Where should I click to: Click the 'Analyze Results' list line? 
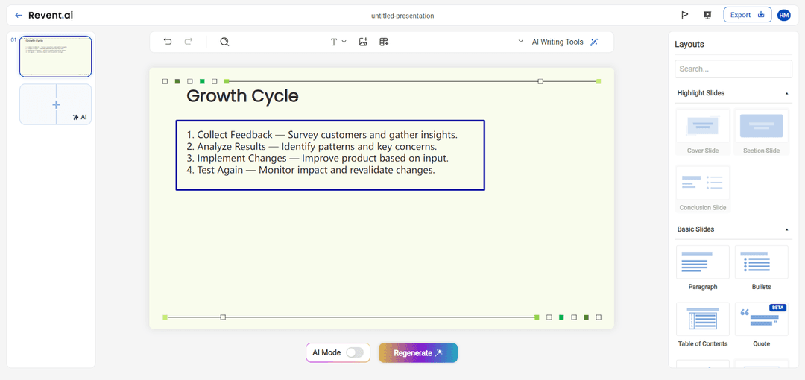click(312, 147)
